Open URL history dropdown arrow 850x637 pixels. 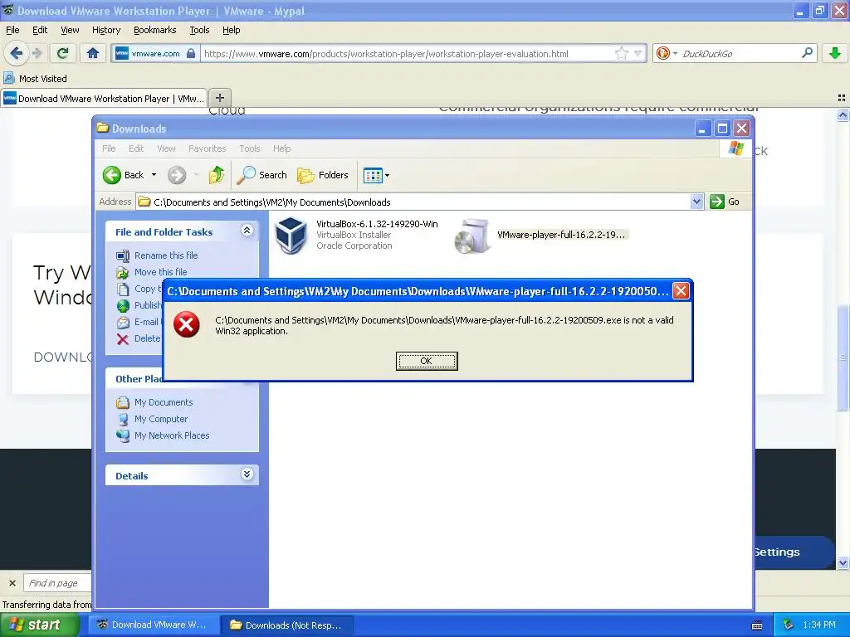(x=638, y=53)
